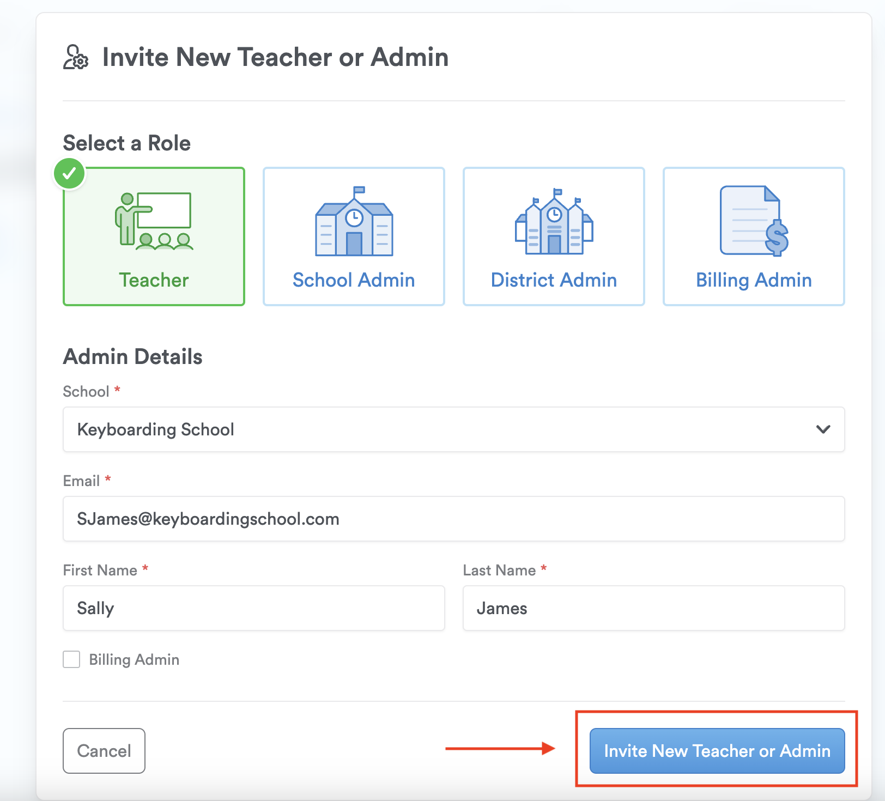The width and height of the screenshot is (885, 801).
Task: Click the School Admin building icon
Action: click(354, 222)
